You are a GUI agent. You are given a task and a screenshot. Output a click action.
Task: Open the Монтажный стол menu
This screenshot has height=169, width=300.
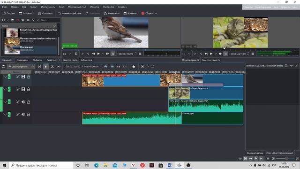click(77, 7)
